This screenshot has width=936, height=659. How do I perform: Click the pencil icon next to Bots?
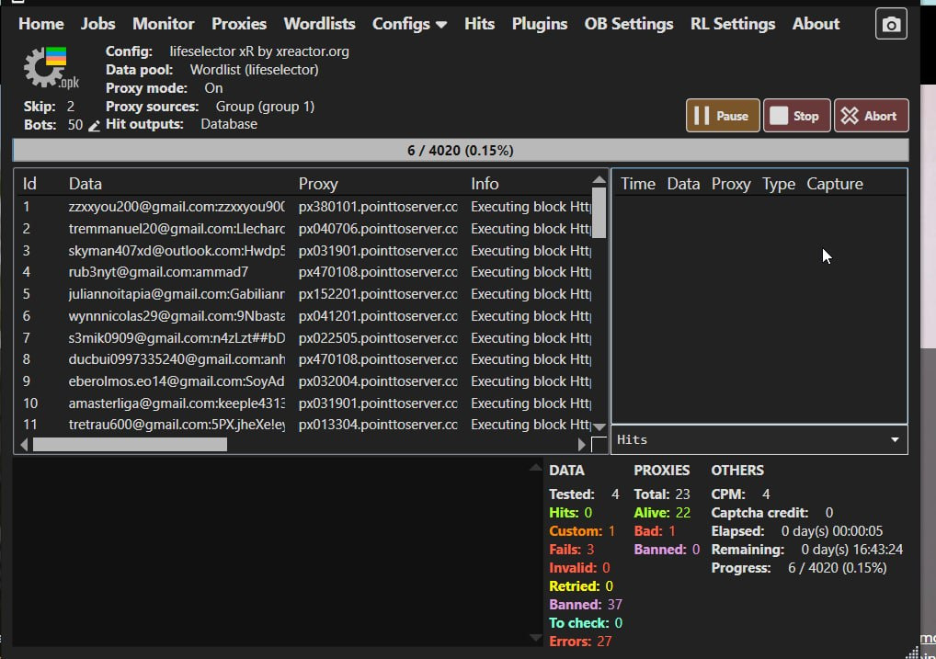coord(94,125)
